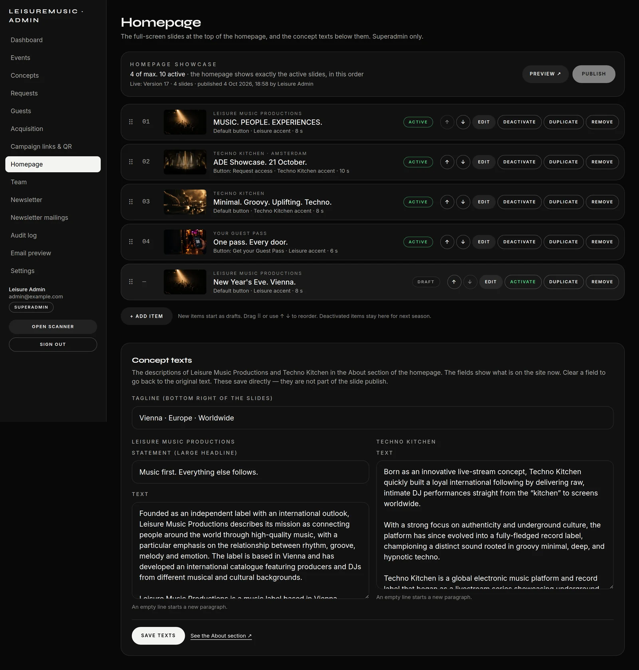639x670 pixels.
Task: Click the Preview button
Action: coord(545,74)
